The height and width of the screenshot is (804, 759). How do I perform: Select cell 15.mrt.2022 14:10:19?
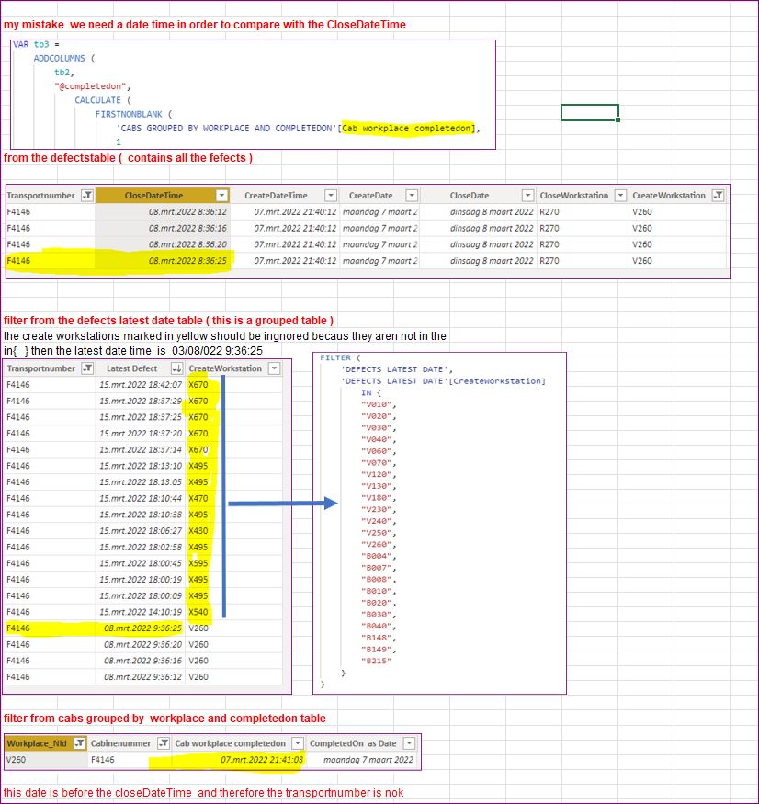coord(140,612)
